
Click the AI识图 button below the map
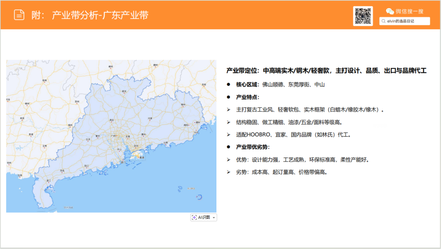coord(203,217)
